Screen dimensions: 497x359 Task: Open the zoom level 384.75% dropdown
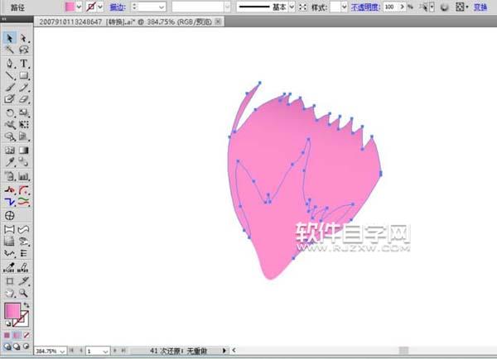click(62, 351)
